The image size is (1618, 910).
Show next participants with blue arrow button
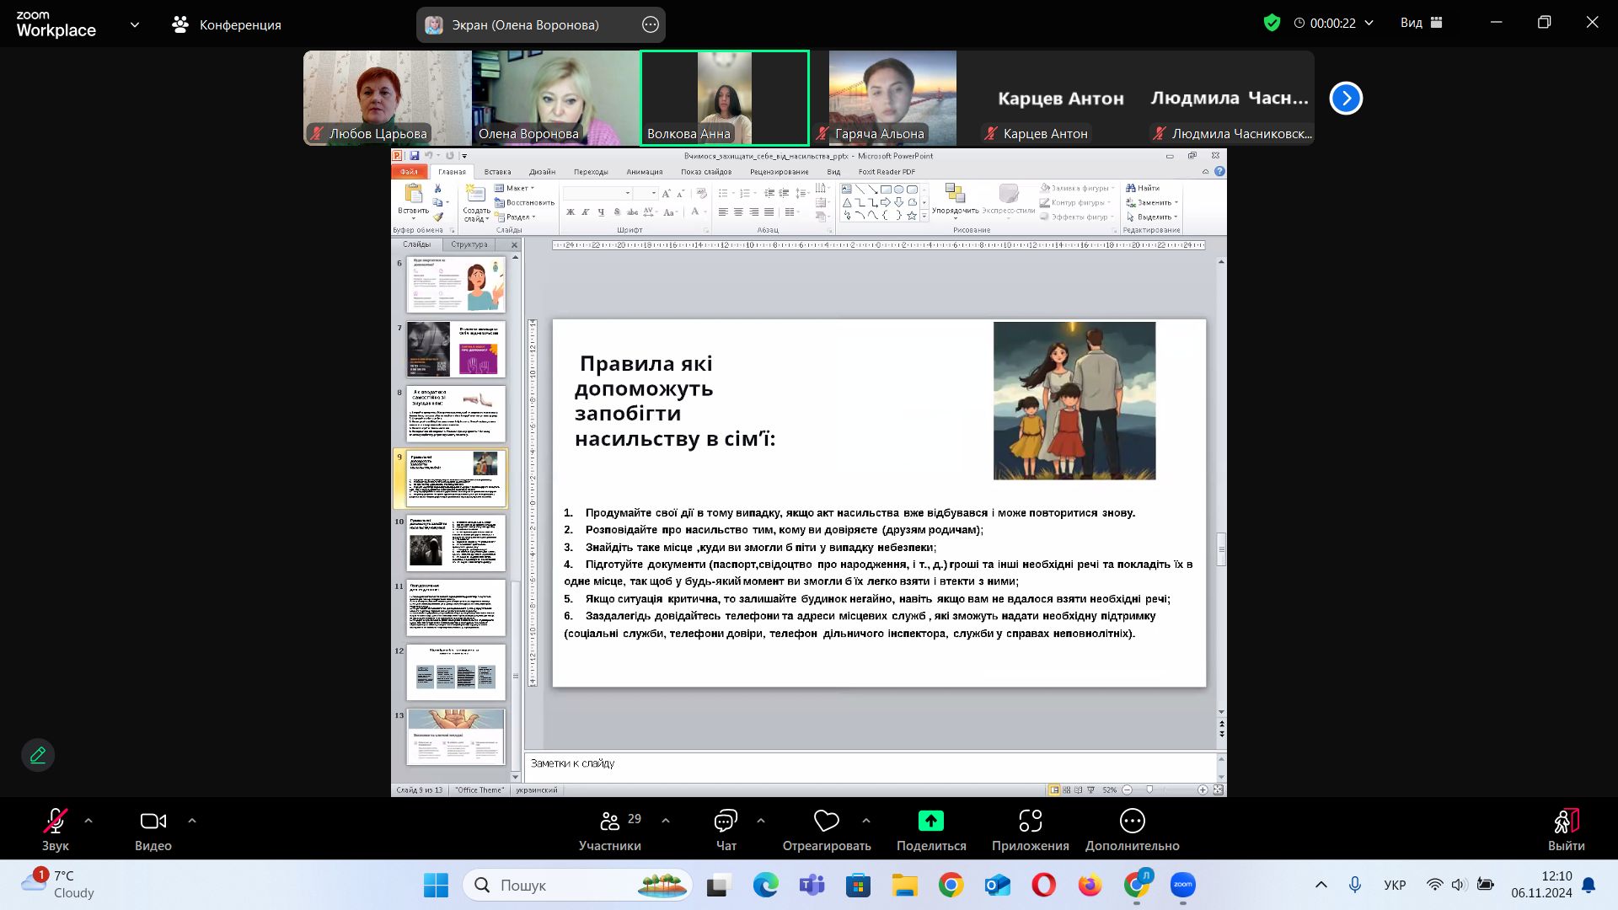coord(1346,99)
